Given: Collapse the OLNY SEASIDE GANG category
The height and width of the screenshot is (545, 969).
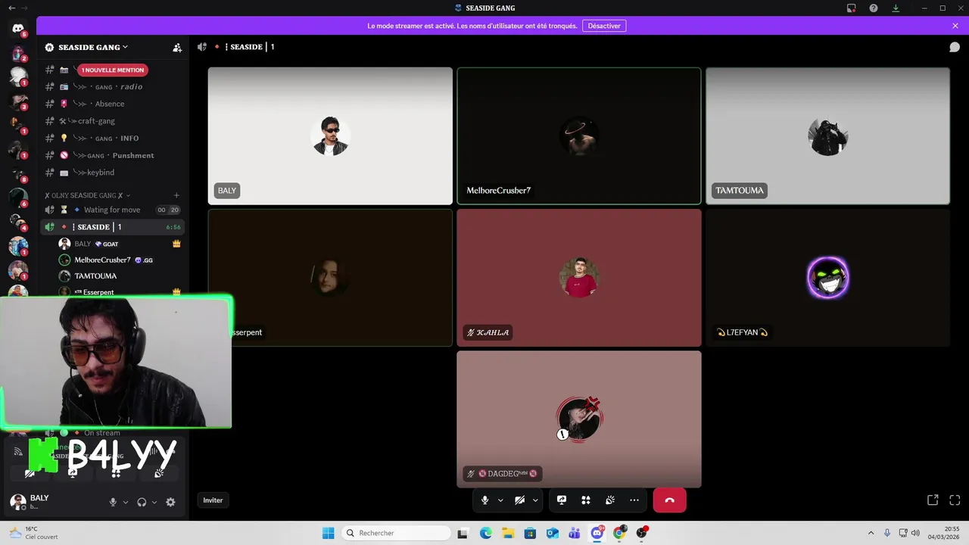Looking at the screenshot, I should (87, 195).
